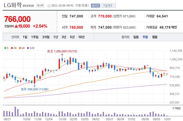
Task: Click the purple 거래량 volume legend marker
Action: click(173, 108)
